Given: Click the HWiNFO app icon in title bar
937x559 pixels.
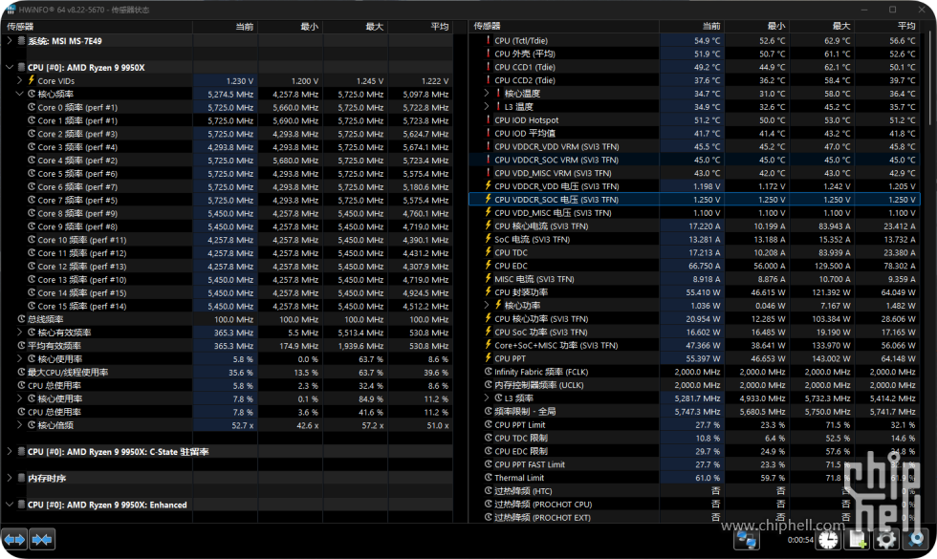Looking at the screenshot, I should pyautogui.click(x=11, y=10).
